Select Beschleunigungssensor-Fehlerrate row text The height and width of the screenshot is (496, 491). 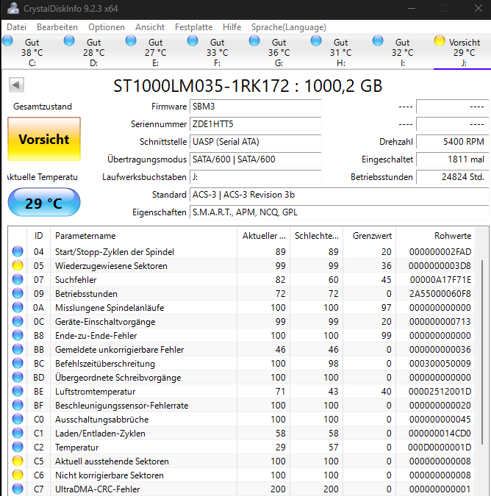[122, 405]
